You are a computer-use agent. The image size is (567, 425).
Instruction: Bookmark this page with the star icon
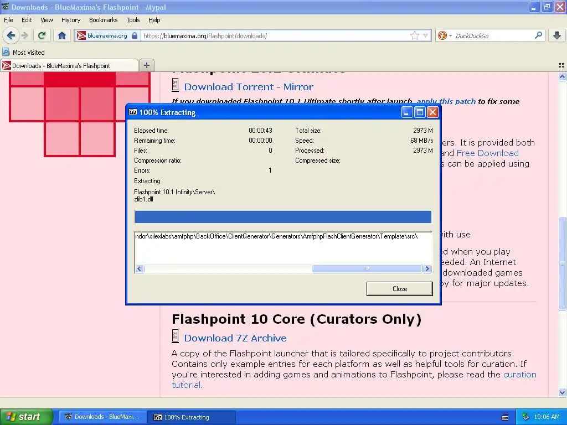[x=414, y=35]
